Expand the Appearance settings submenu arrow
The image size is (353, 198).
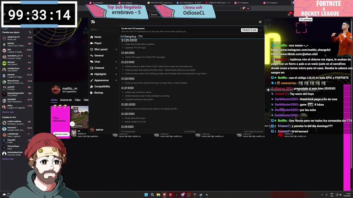[116, 80]
